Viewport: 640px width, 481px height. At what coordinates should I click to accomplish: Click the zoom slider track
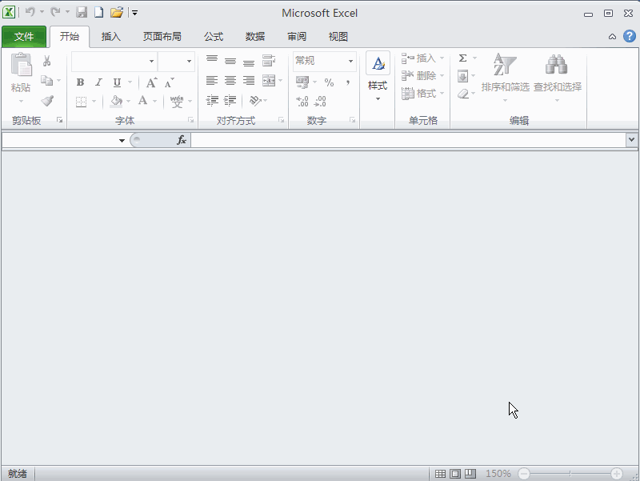coord(570,474)
